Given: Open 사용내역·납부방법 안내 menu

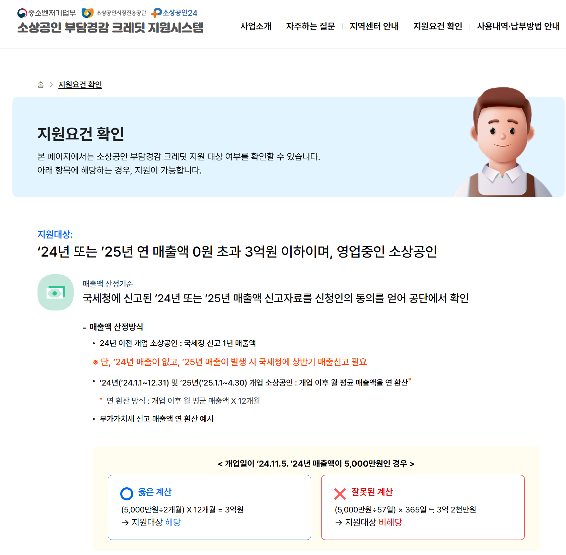Looking at the screenshot, I should click(x=518, y=26).
